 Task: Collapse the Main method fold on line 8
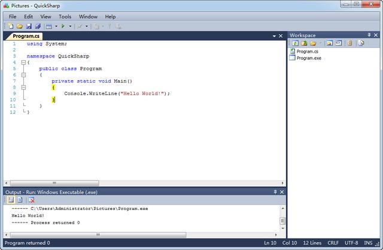click(23, 87)
